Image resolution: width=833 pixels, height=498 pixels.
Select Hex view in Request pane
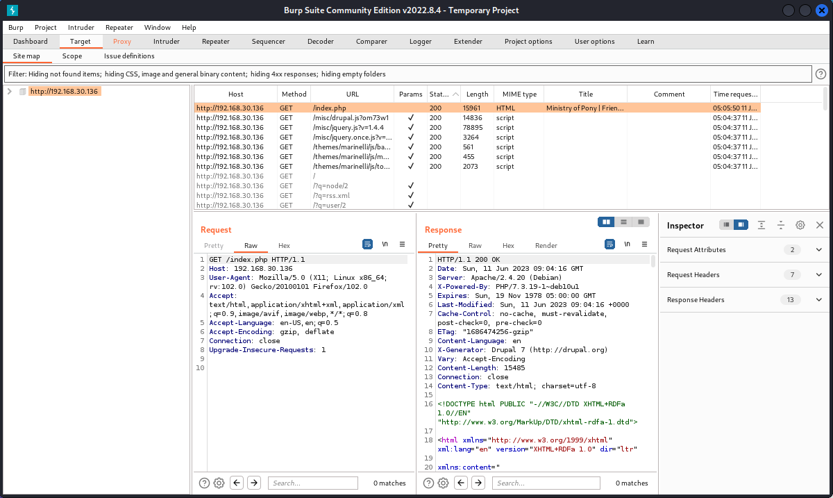(284, 246)
